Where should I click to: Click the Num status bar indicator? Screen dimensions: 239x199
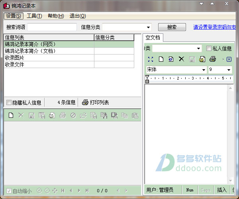190,190
